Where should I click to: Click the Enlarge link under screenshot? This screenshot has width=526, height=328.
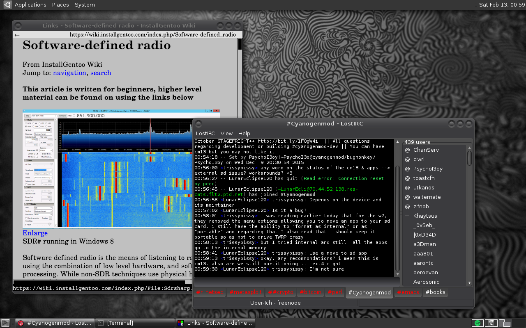(x=35, y=233)
